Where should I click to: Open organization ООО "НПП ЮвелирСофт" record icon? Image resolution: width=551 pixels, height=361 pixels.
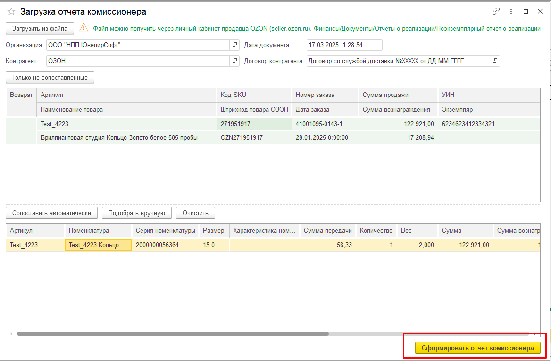coord(234,45)
